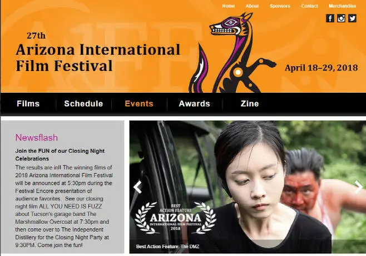The image size is (366, 256).
Task: Open the Instagram icon in header
Action: (341, 18)
